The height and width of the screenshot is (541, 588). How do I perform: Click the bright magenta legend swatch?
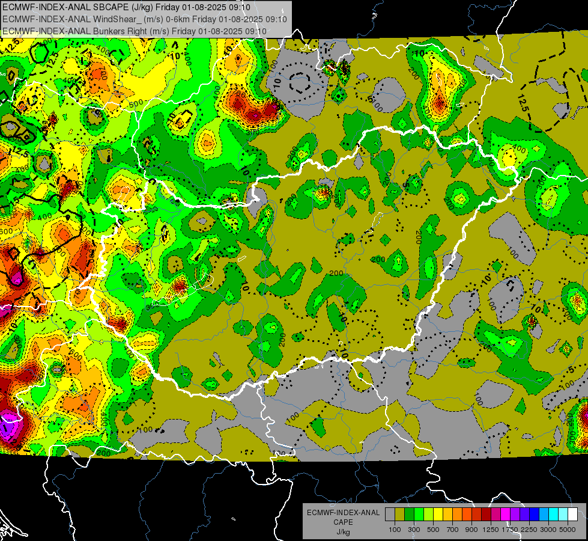click(506, 515)
